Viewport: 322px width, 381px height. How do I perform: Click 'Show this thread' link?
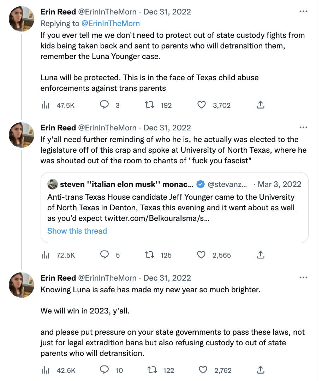[77, 231]
